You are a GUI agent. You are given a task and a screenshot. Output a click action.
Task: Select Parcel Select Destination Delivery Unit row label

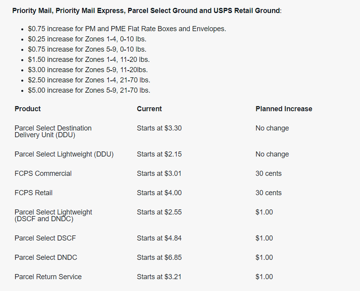53,131
